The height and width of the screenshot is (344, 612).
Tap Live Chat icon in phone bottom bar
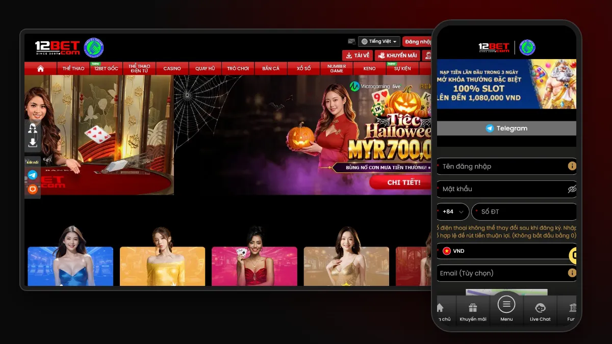click(540, 308)
